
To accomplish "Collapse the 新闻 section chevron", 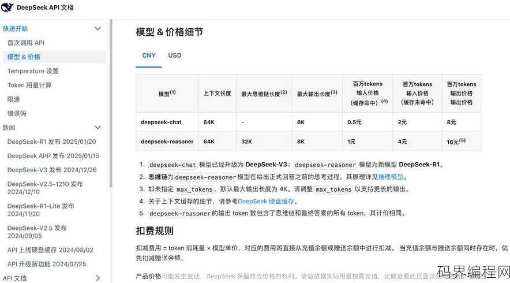I will point(97,127).
